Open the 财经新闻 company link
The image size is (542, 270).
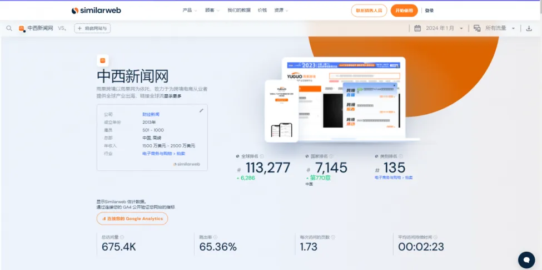pos(151,114)
